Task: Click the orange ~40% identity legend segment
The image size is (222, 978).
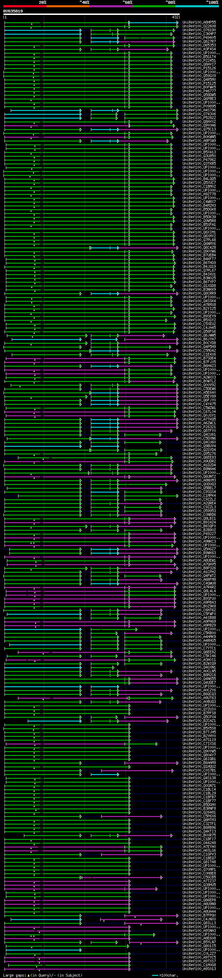Action: click(68, 6)
